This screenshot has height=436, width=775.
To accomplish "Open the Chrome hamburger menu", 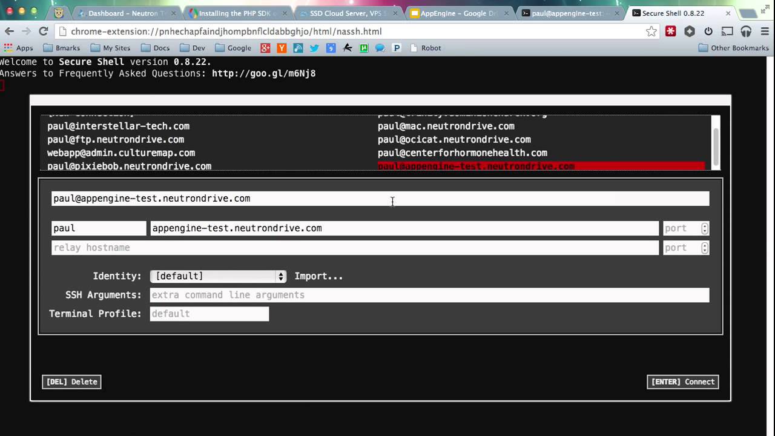I will pyautogui.click(x=764, y=31).
